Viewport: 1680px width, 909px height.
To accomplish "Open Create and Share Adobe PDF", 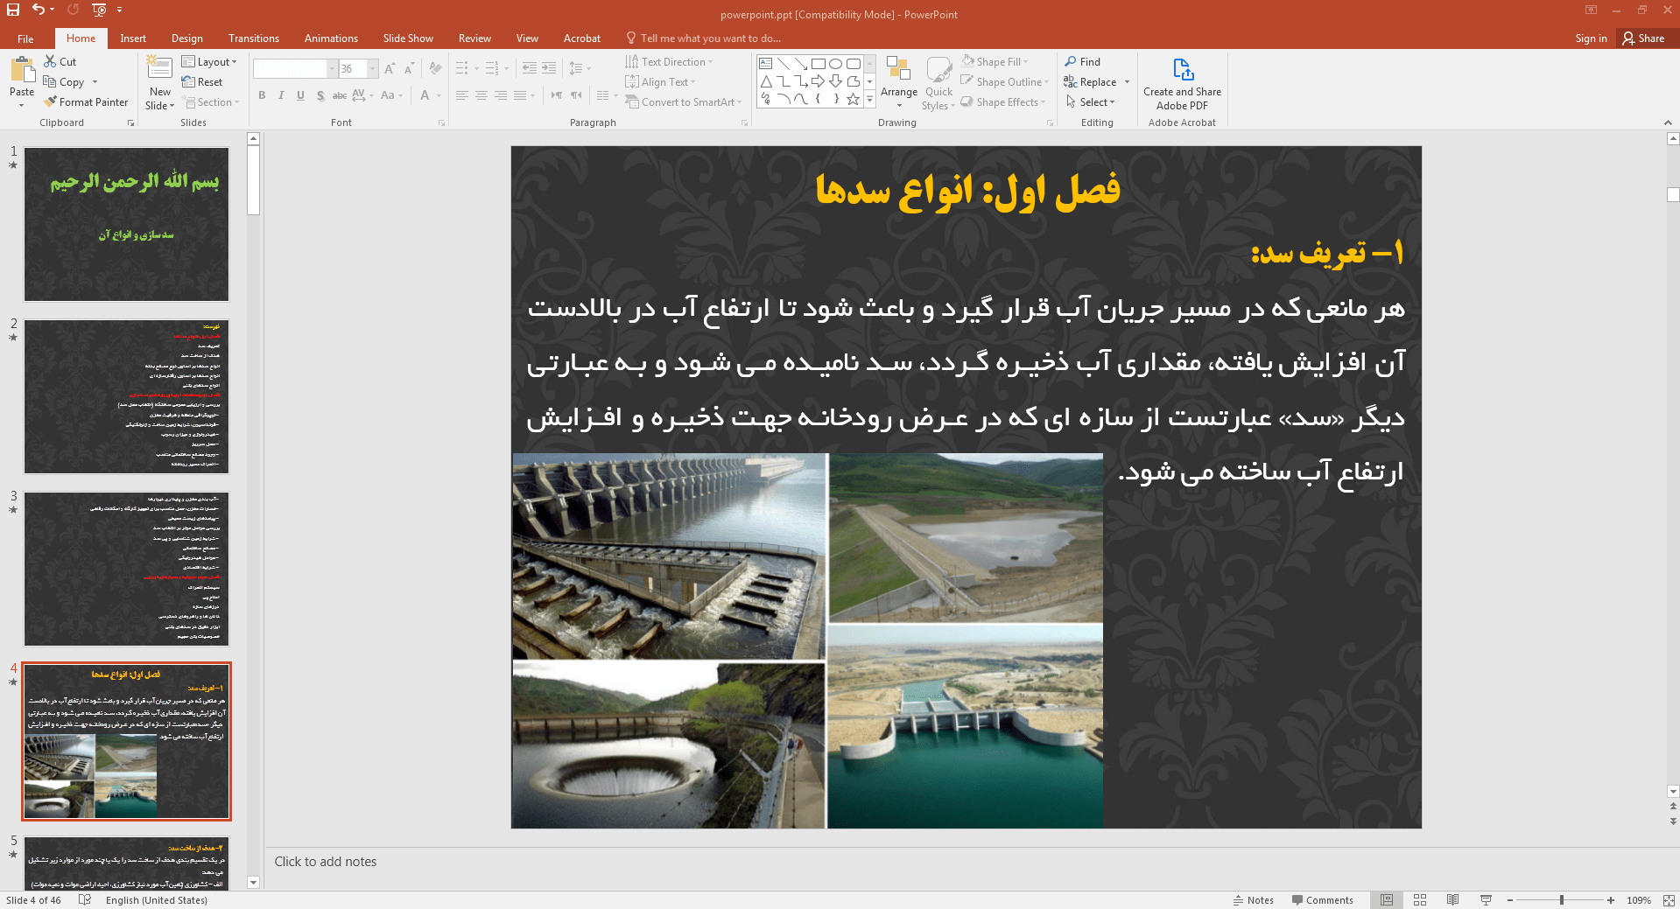I will 1182,84.
